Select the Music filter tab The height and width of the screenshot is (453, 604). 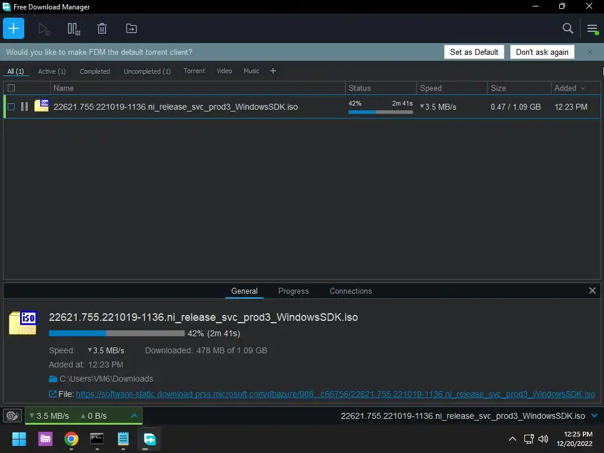pos(251,71)
